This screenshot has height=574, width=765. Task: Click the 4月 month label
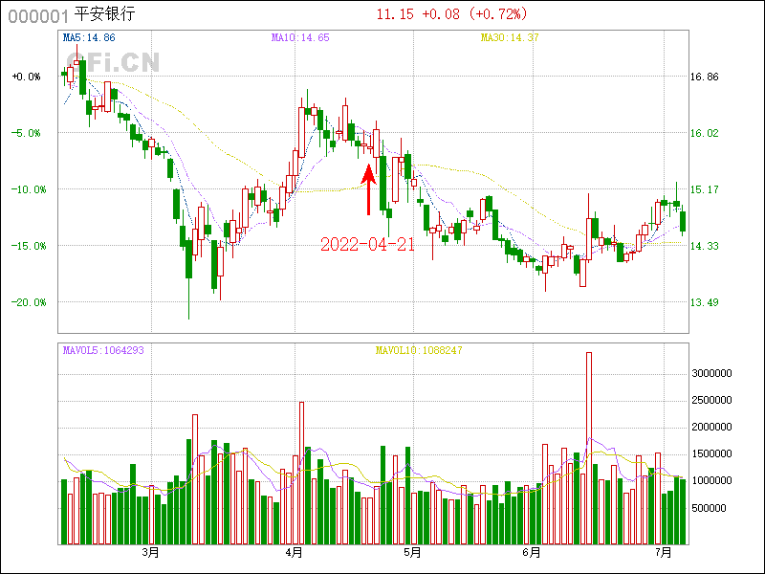point(295,553)
